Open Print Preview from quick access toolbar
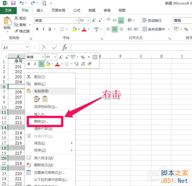This screenshot has width=192, height=186. [44, 3]
